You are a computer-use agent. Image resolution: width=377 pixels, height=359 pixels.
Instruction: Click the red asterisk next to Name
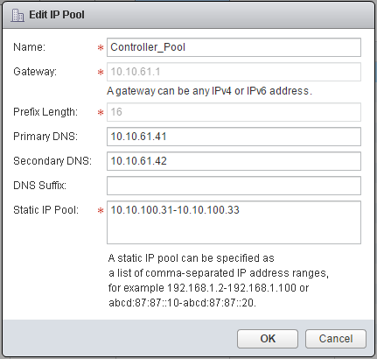(x=101, y=48)
